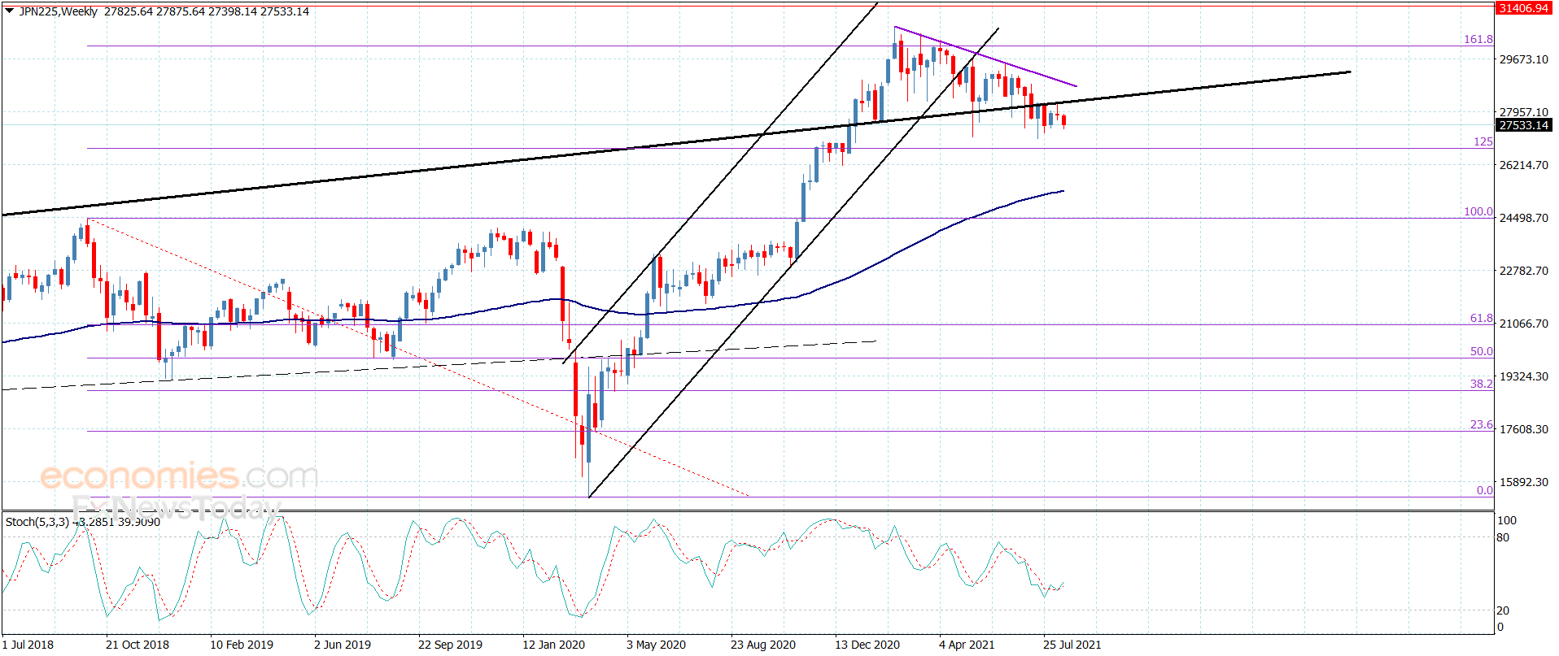Viewport: 1559px width, 656px height.
Task: Select the 50.0 Fibonacci level label
Action: click(1481, 351)
